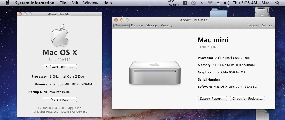285x120 pixels.
Task: Open the Apple menu
Action: [x=8, y=3]
